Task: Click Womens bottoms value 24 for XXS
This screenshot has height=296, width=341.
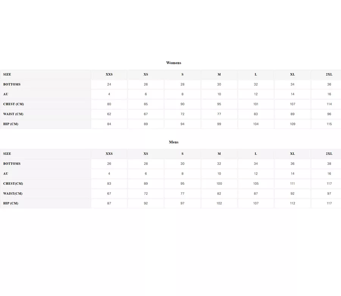Action: pyautogui.click(x=109, y=84)
